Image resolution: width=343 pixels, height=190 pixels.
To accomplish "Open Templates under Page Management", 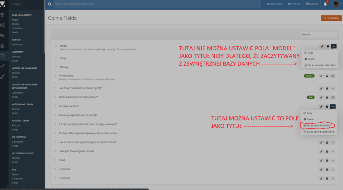I will pyautogui.click(x=17, y=28).
